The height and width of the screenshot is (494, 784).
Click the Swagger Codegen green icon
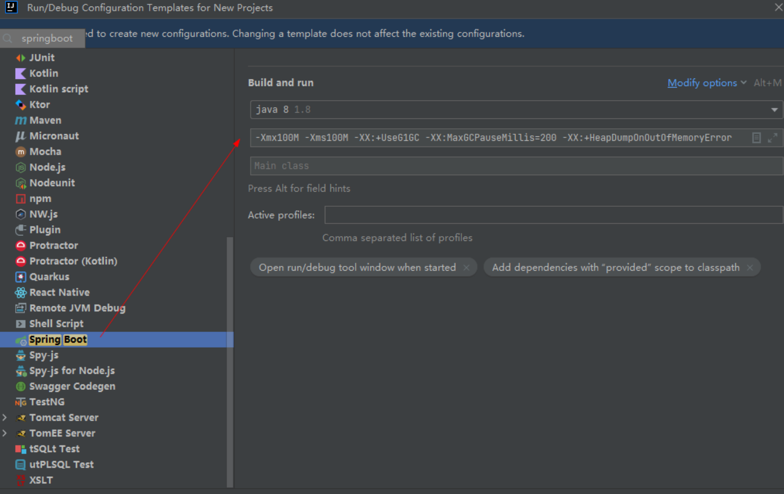[21, 386]
